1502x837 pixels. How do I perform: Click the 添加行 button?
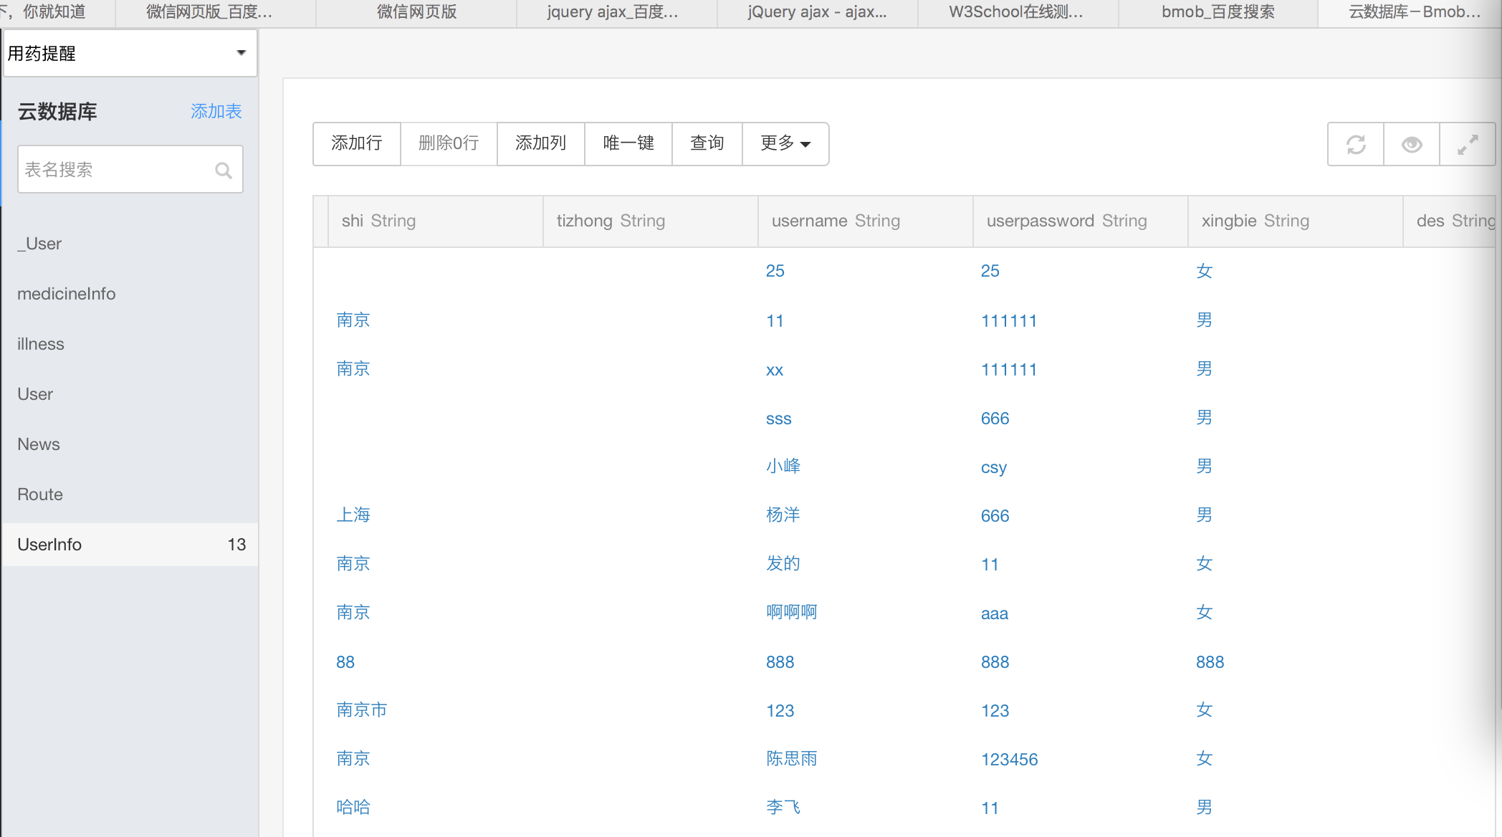(x=356, y=143)
